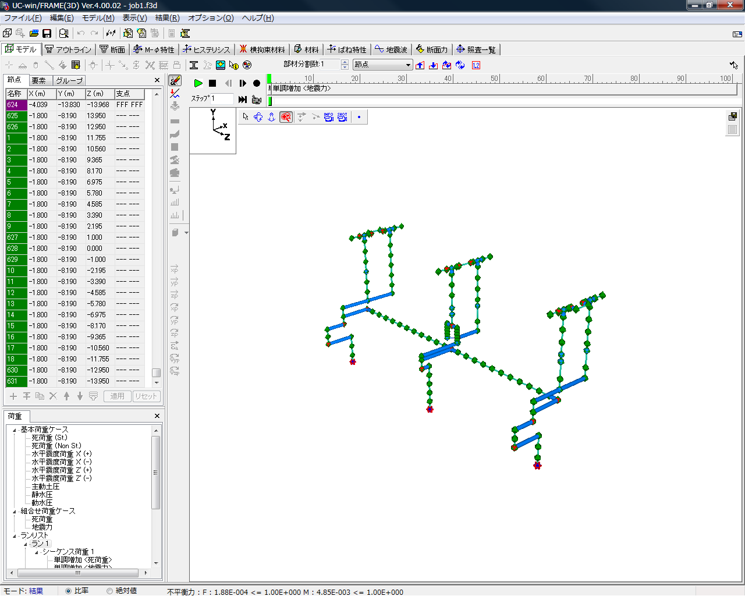Click the INFO camera icon

(x=328, y=117)
